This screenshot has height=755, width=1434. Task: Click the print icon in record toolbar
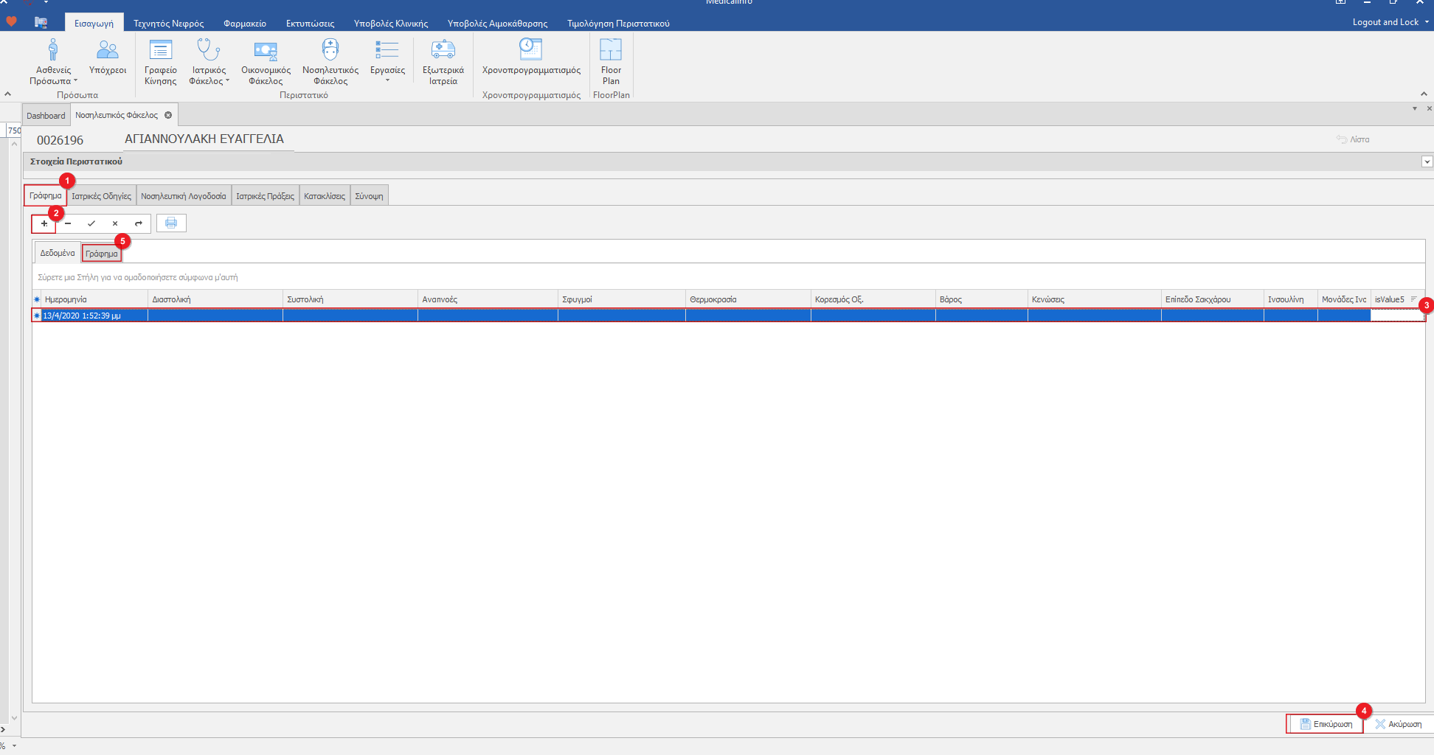point(171,223)
